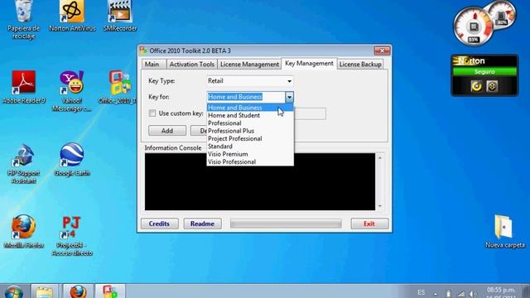Click the Key Type label

click(x=161, y=81)
